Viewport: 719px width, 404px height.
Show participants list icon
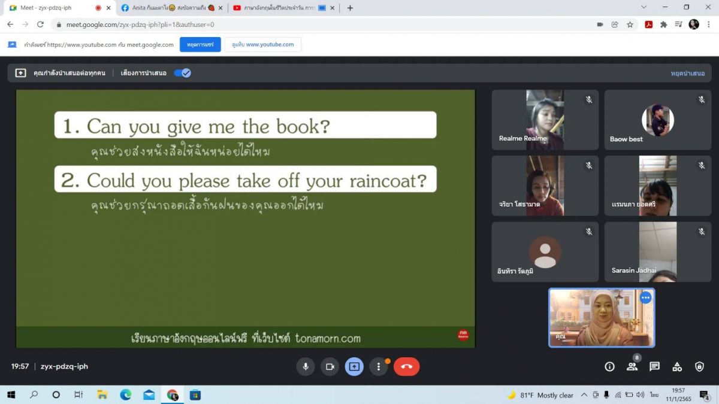(632, 366)
